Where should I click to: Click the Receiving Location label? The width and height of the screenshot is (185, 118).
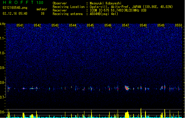click(x=69, y=7)
